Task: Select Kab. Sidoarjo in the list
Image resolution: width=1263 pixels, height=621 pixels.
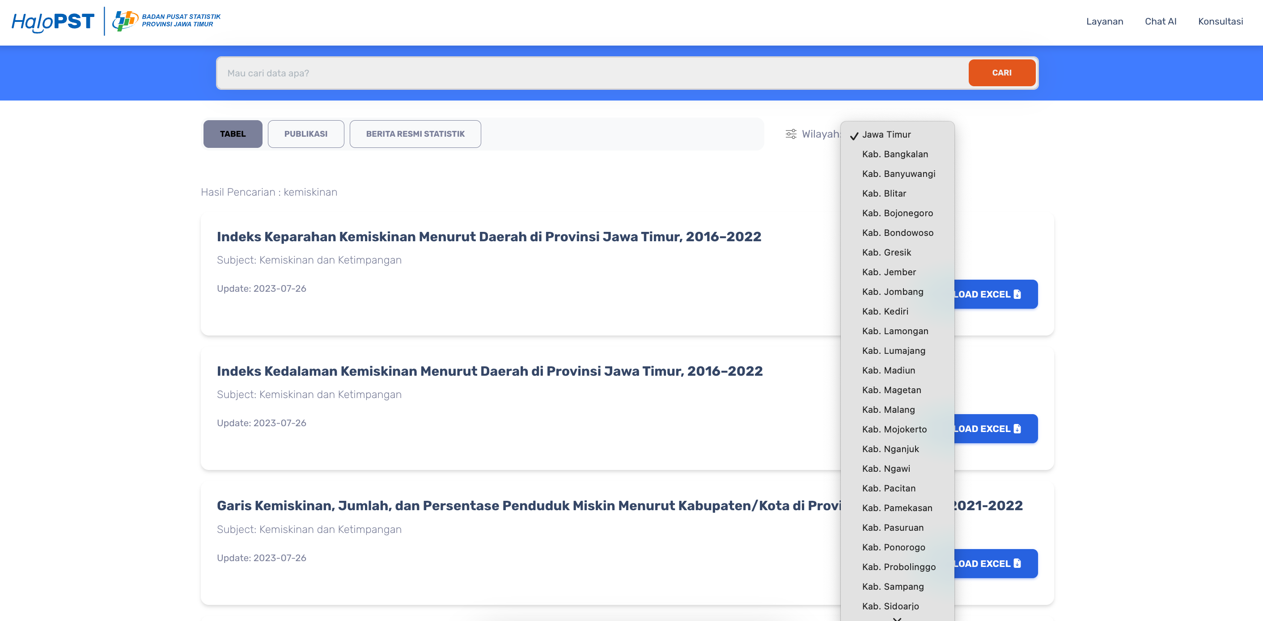Action: click(890, 606)
